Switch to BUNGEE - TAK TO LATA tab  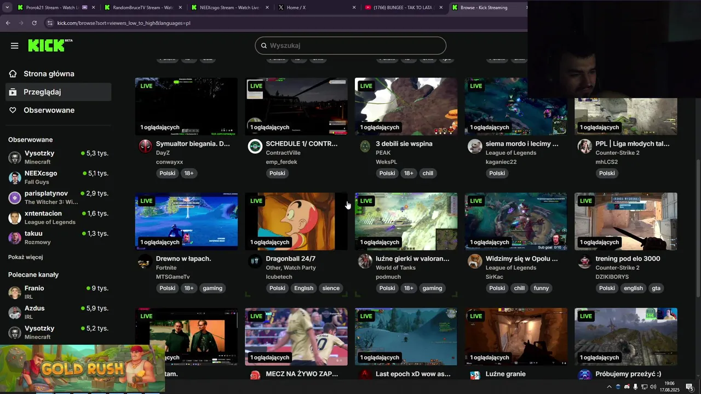pyautogui.click(x=404, y=8)
